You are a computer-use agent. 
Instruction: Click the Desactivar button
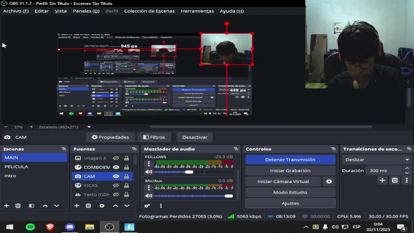(195, 137)
